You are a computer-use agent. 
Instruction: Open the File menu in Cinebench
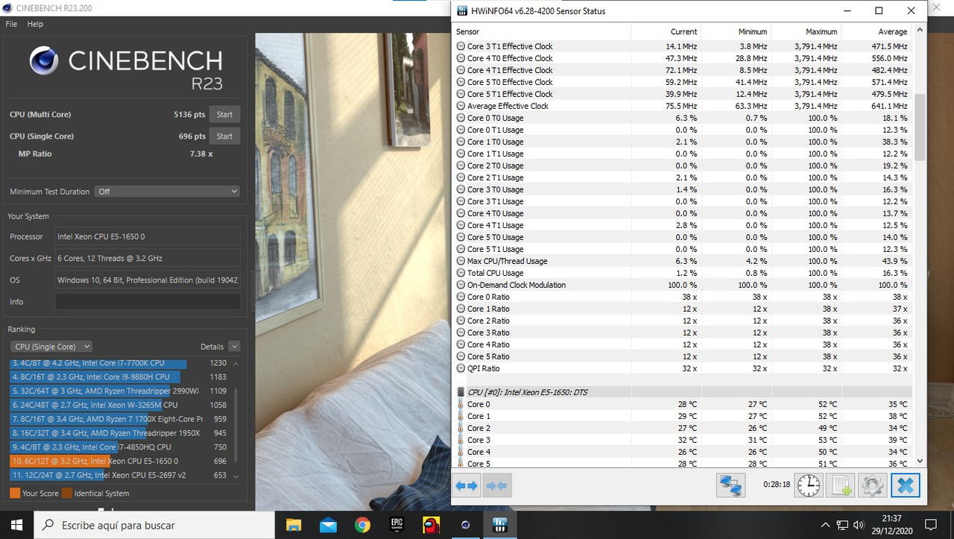click(x=11, y=24)
